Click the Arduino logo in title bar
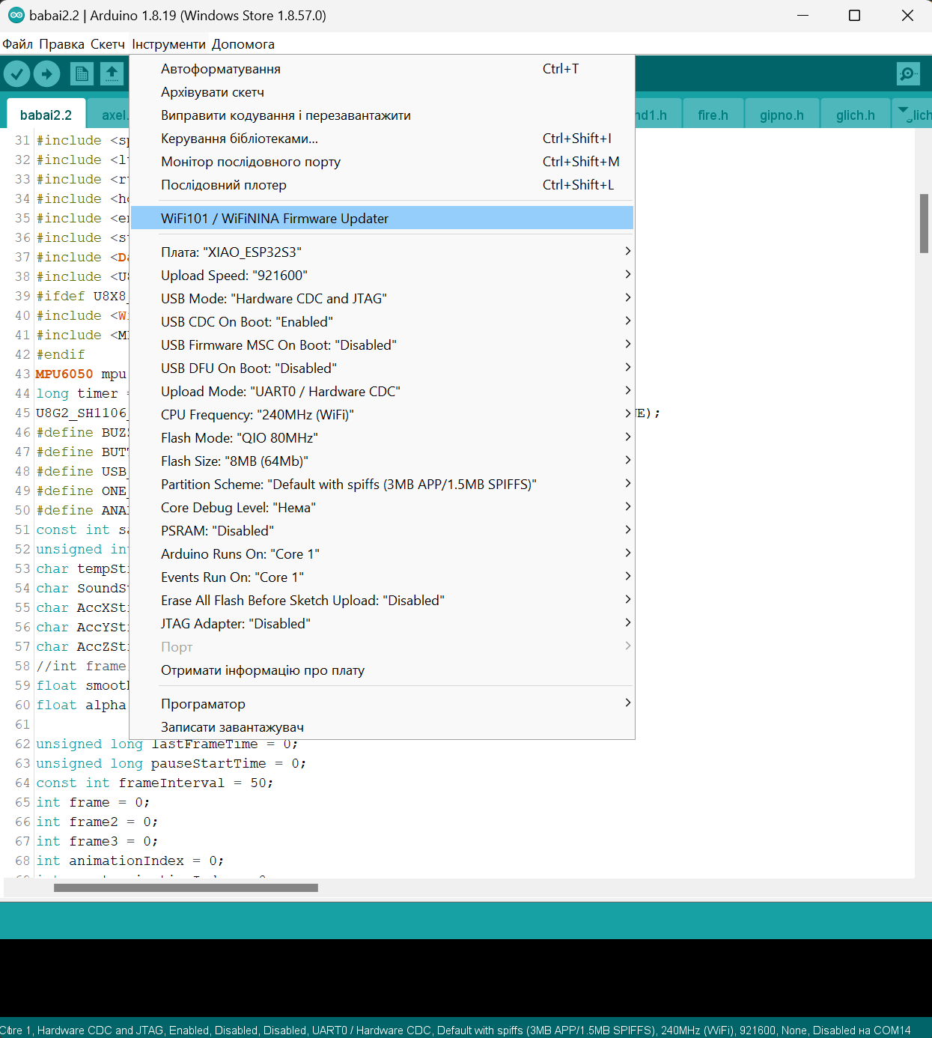The image size is (932, 1038). tap(16, 15)
